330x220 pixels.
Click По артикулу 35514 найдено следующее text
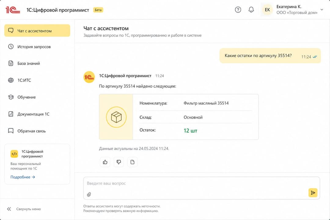coord(137,86)
